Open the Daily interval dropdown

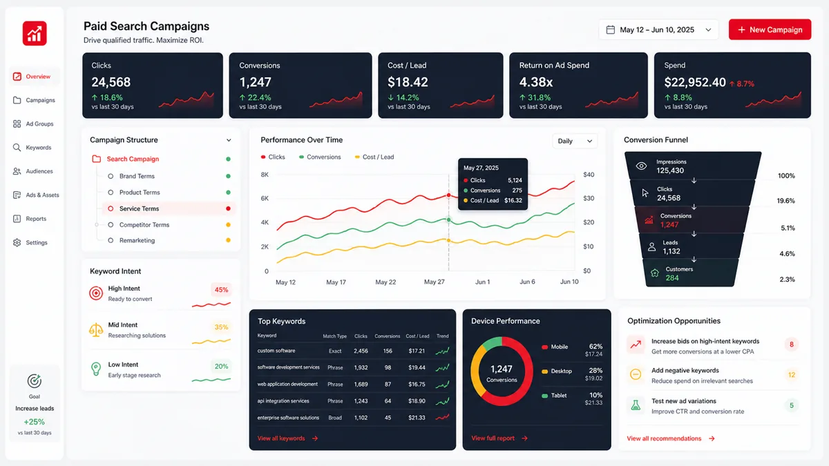pos(575,141)
